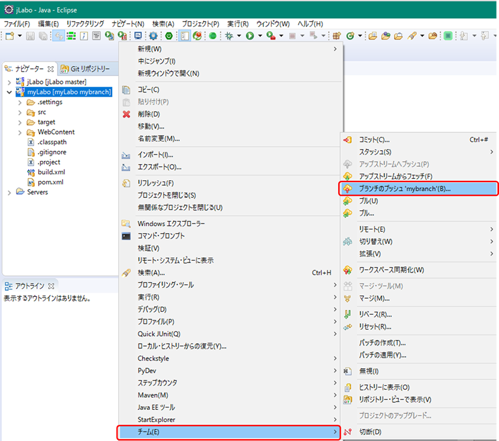Click Run External Tools toolbox icon
This screenshot has height=441, width=499.
click(x=271, y=36)
